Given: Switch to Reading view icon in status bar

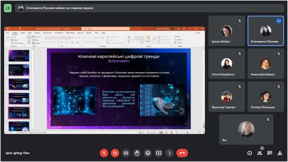Looking at the screenshot, I should coord(171,133).
